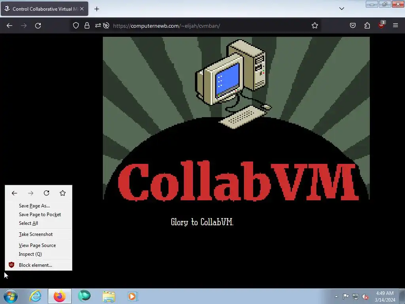Image resolution: width=405 pixels, height=304 pixels.
Task: Close the Control Collaborative Virtual Machines tab
Action: 82,9
